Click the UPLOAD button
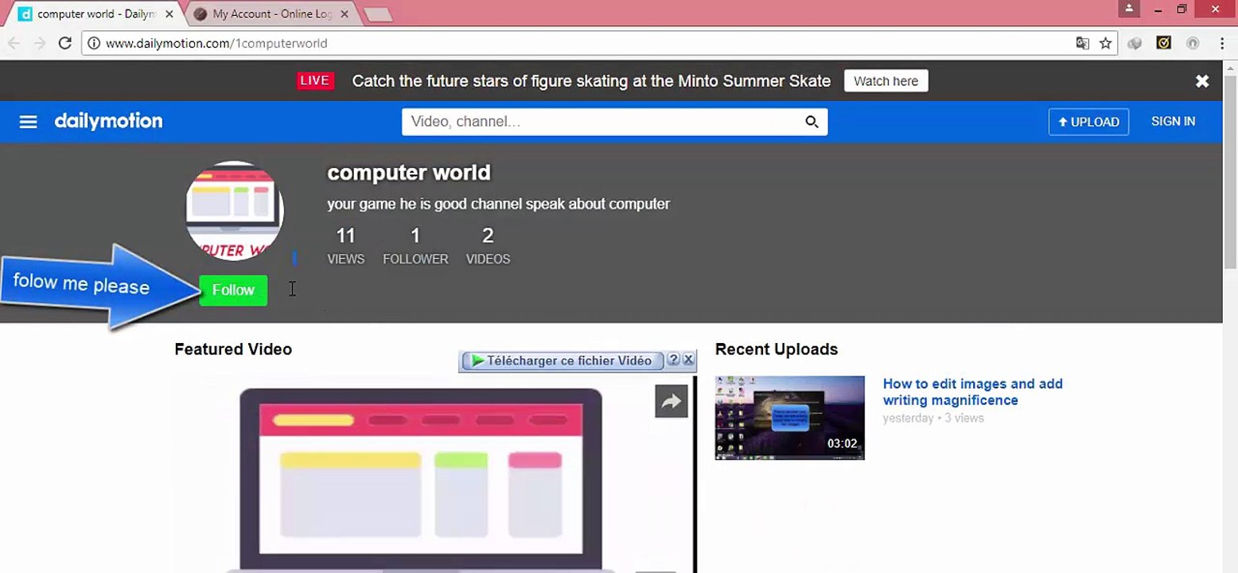 [1088, 122]
